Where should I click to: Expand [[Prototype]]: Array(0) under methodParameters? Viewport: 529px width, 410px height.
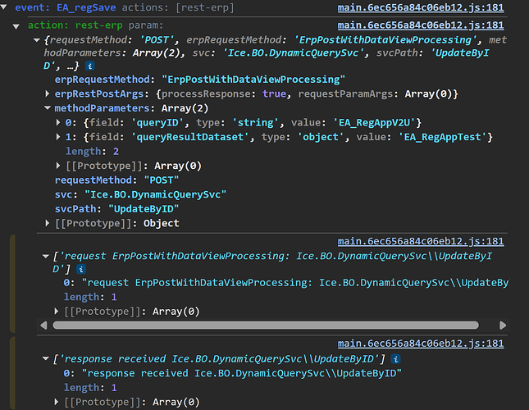click(x=57, y=166)
